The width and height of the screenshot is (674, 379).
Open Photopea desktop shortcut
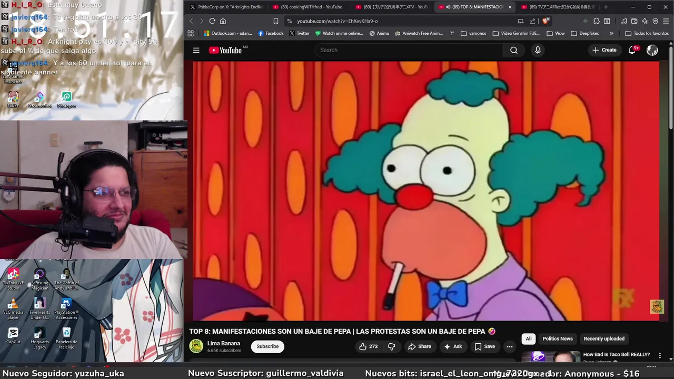tap(66, 99)
